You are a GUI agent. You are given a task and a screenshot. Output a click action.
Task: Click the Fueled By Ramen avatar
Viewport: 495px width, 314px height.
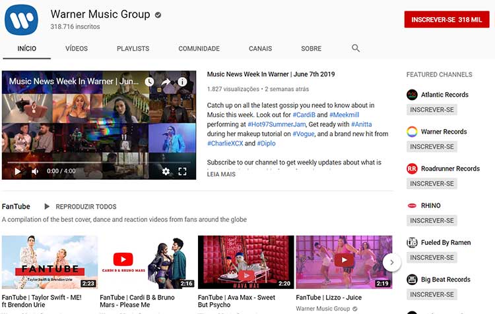coord(412,242)
